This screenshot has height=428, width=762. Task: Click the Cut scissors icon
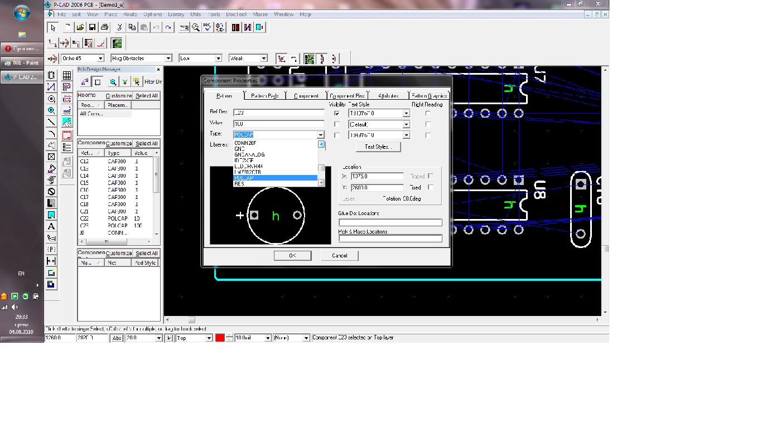tap(119, 27)
